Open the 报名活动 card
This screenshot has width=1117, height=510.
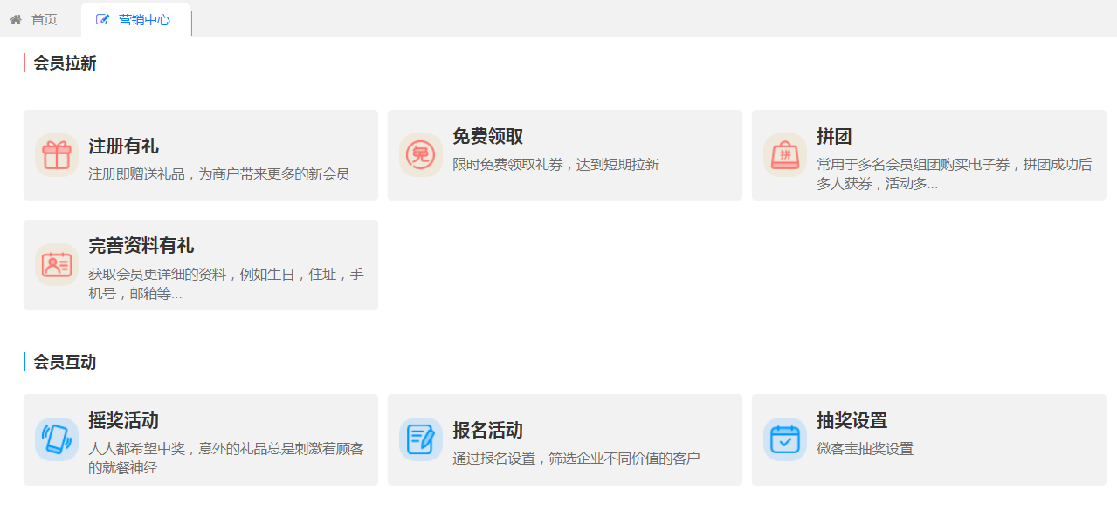point(564,439)
